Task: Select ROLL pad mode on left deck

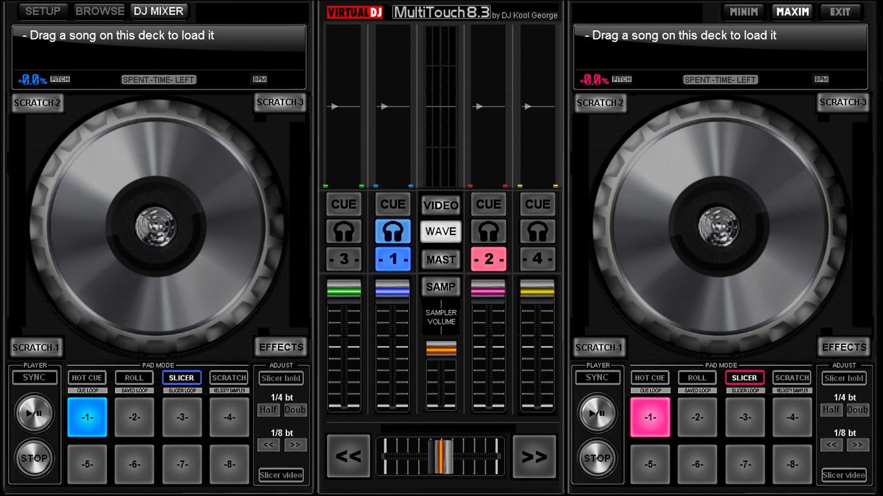Action: pyautogui.click(x=134, y=378)
